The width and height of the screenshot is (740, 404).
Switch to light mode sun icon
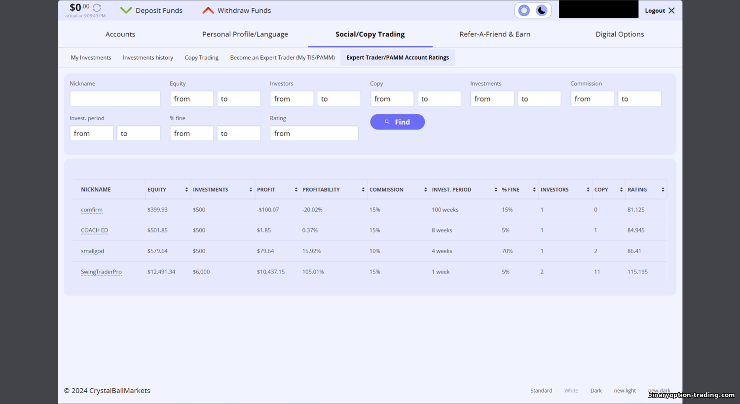click(x=524, y=10)
